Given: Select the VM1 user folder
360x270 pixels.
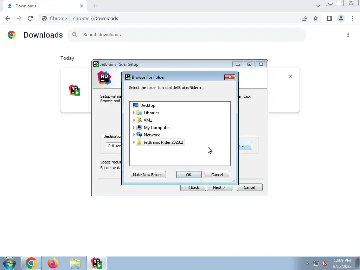Looking at the screenshot, I should pos(148,120).
